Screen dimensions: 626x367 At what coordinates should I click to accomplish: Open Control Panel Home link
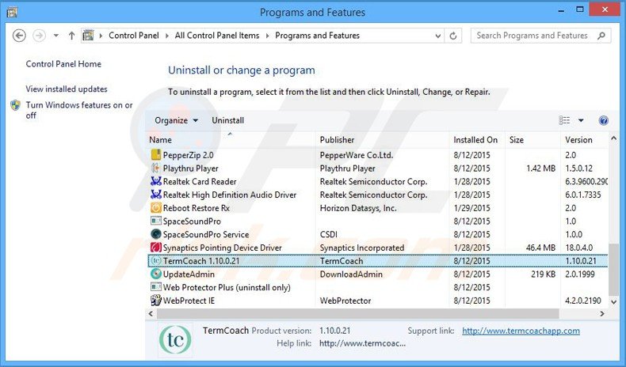pos(63,64)
